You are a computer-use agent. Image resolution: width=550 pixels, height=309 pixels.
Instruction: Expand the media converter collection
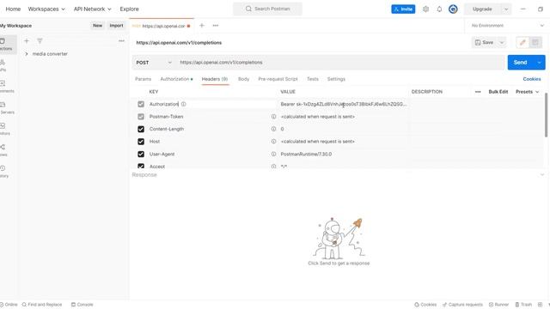(27, 54)
